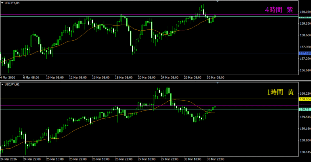The image size is (311, 162).
Task: Select the blue 157.618 price label
Action: click(x=305, y=53)
